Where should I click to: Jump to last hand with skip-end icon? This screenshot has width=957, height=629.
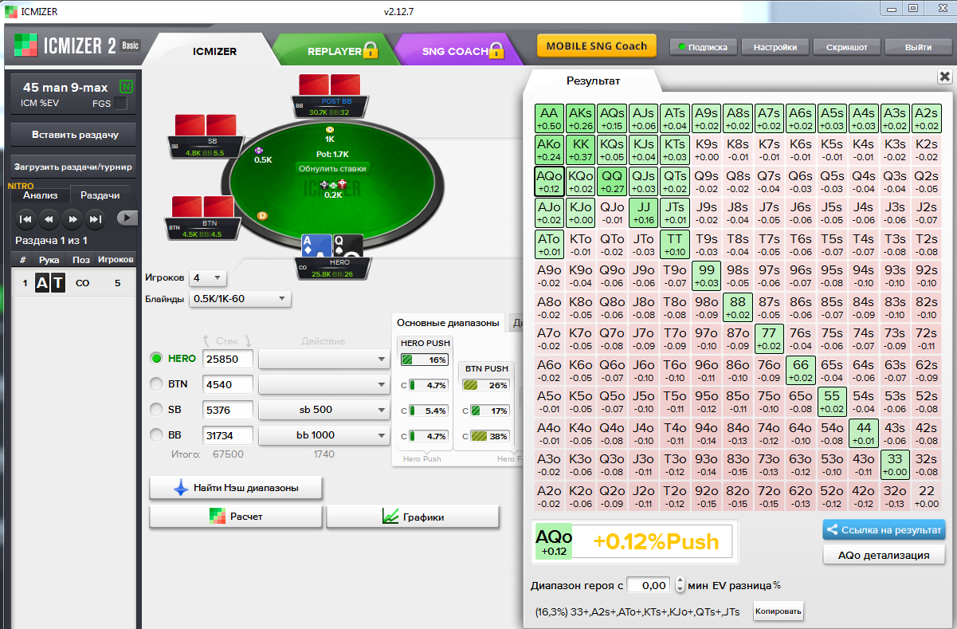pos(95,218)
